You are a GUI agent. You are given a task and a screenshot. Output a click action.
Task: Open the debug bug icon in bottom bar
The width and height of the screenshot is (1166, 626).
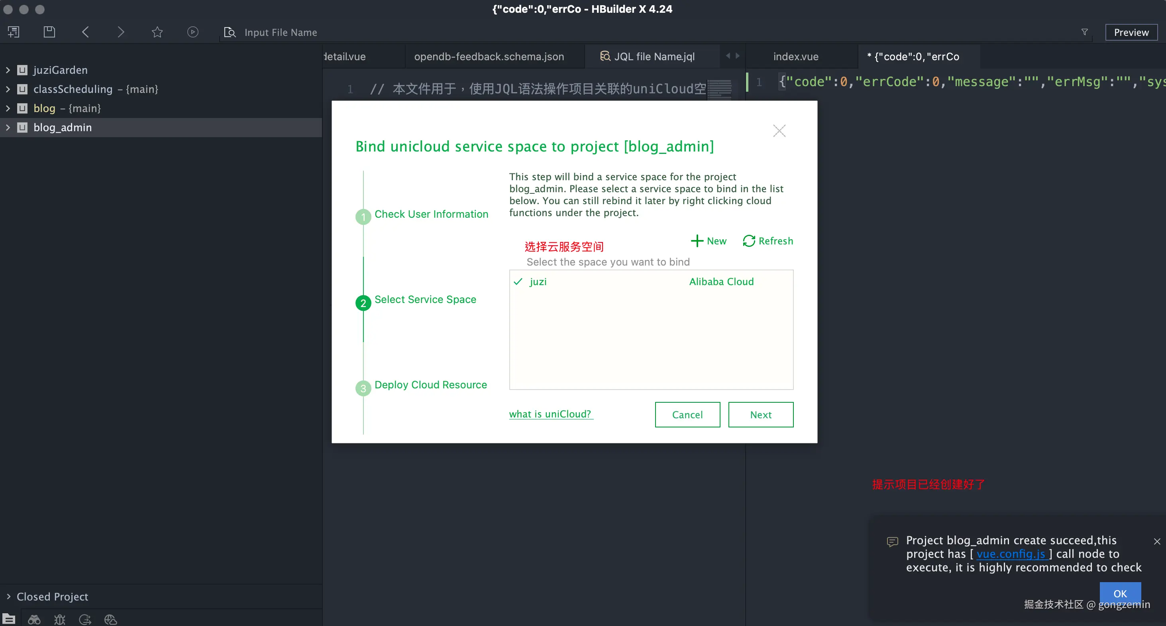[x=60, y=620]
